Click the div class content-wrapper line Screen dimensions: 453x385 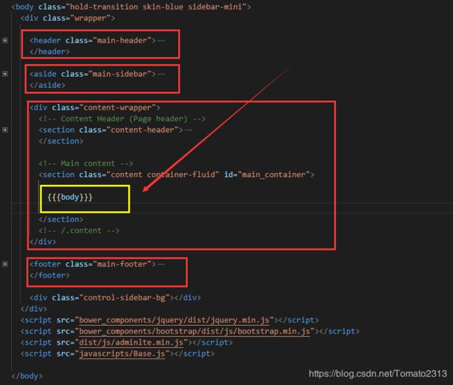(95, 107)
